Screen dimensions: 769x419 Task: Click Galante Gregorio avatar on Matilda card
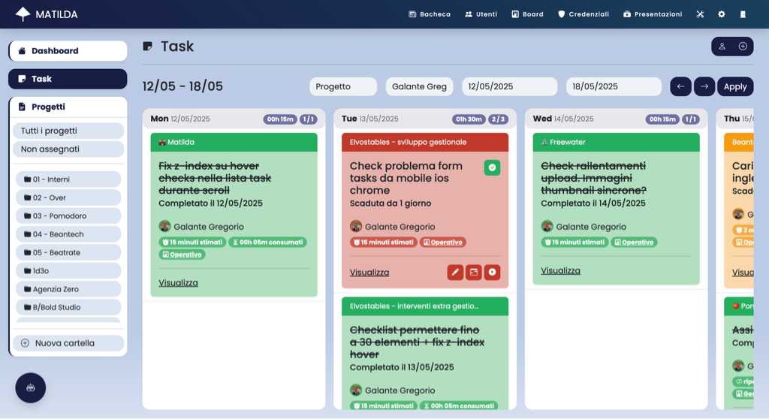[x=164, y=226]
